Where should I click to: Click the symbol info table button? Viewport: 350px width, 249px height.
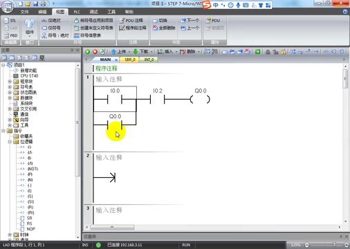point(87,35)
